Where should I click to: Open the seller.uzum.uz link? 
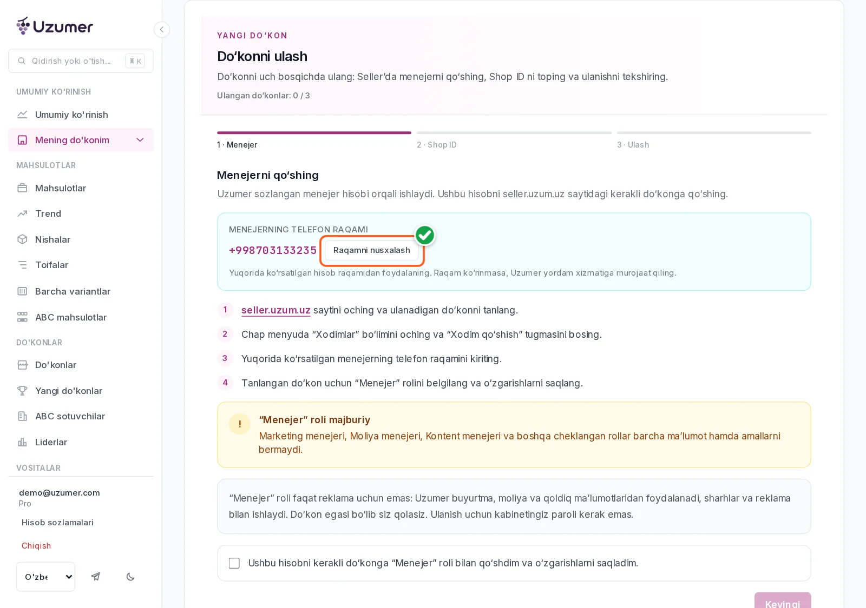tap(276, 310)
